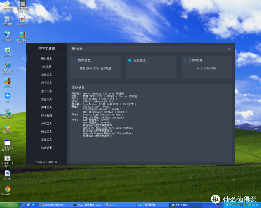The width and height of the screenshot is (261, 208).
Task: Open 更多软件 desktop icon
Action: [x=8, y=129]
